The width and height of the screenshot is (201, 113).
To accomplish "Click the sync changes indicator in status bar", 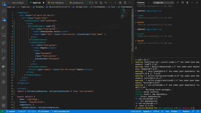I will pos(22,111).
